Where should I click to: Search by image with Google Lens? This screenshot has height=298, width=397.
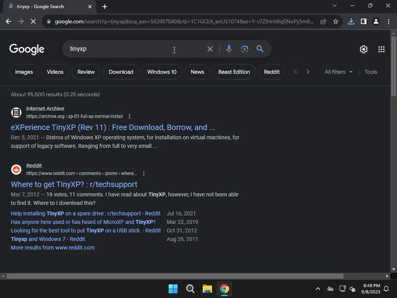pyautogui.click(x=245, y=49)
